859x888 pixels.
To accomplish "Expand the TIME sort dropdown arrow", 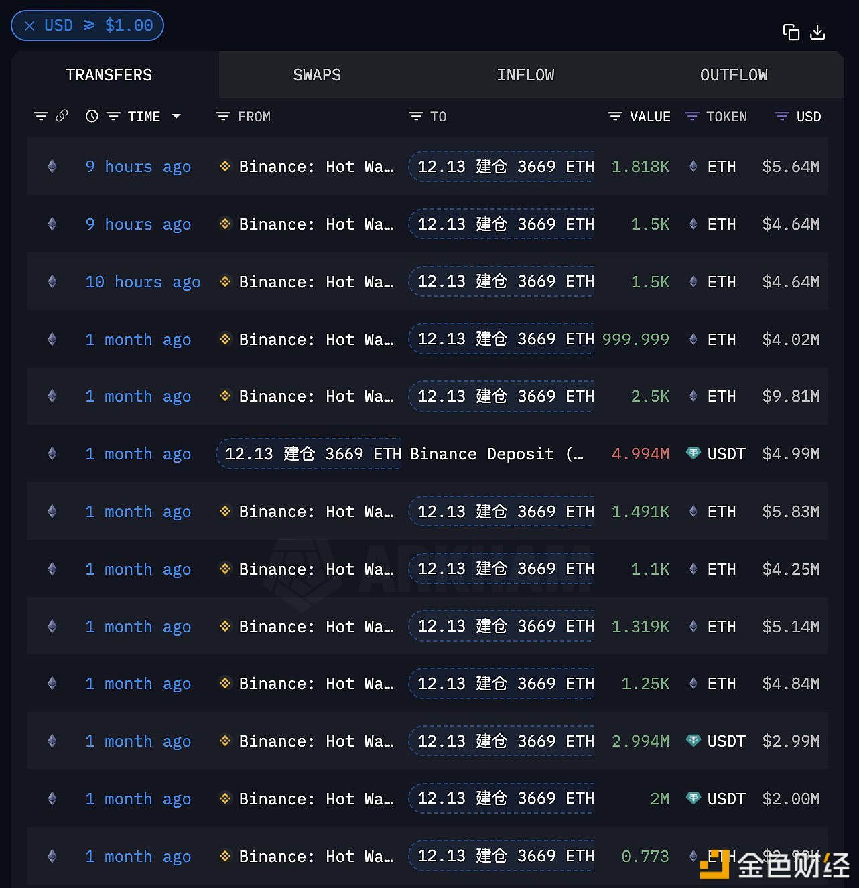I will click(x=176, y=116).
